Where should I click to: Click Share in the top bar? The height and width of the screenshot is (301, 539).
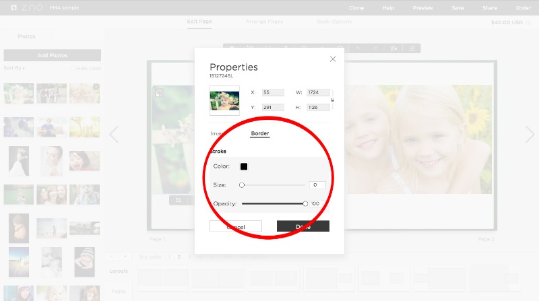click(x=490, y=8)
